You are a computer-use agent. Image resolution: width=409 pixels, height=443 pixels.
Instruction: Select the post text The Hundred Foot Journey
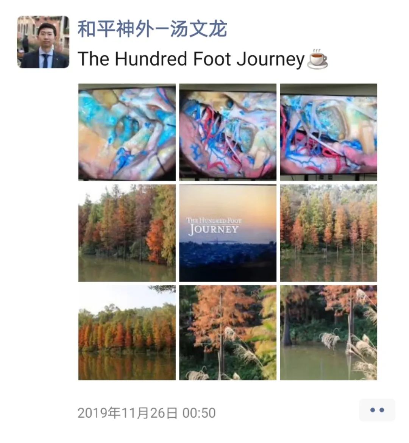point(191,59)
